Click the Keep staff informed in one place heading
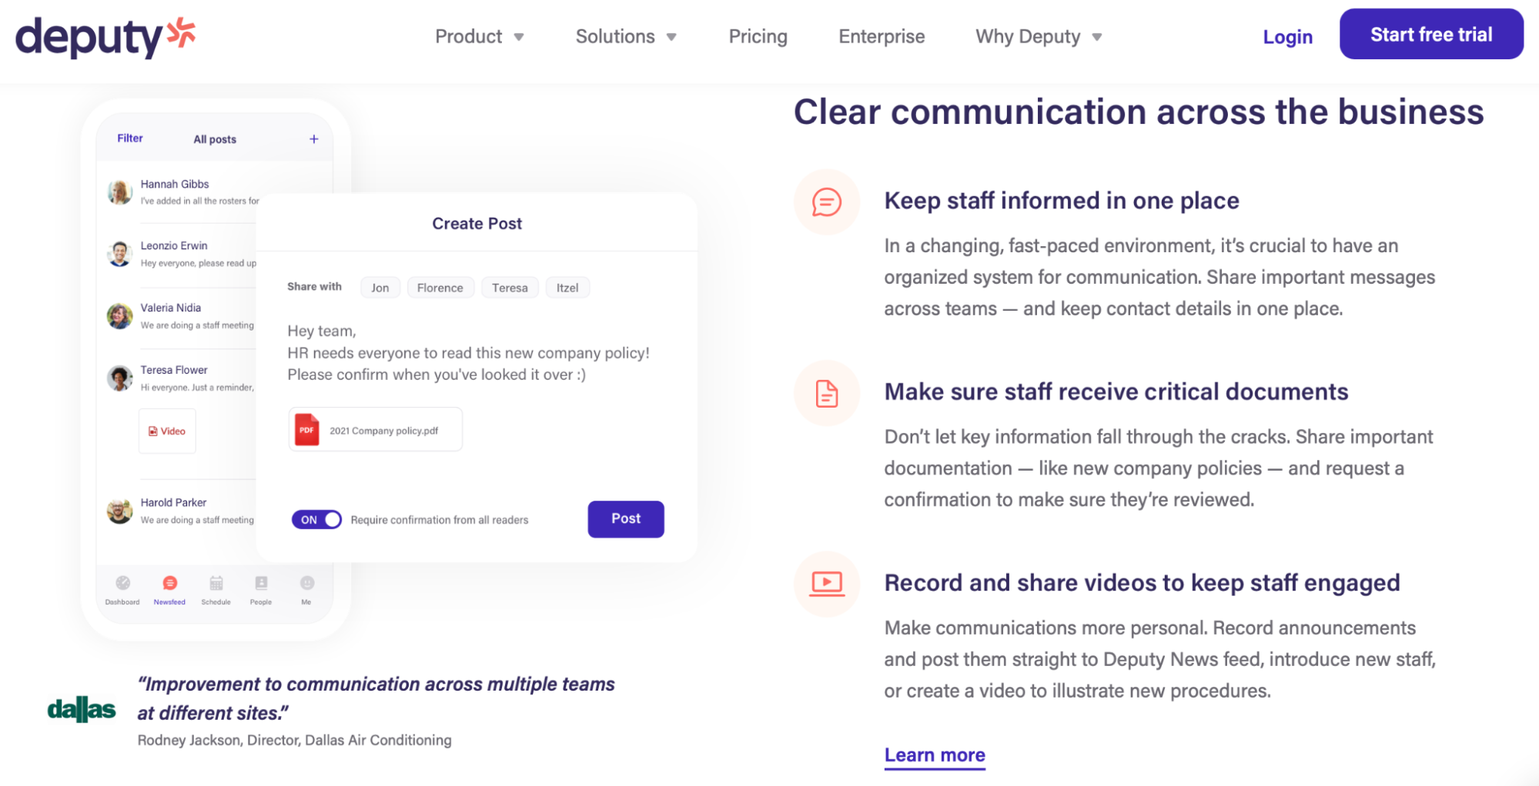Viewport: 1539px width, 786px height. click(x=1062, y=201)
